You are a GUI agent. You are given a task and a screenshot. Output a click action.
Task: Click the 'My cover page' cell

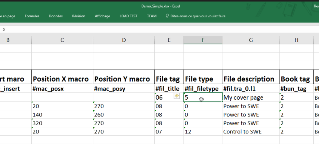[x=251, y=97]
